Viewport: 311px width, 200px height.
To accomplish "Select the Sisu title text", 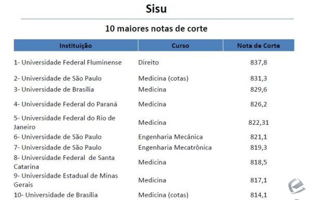I will pos(157,9).
